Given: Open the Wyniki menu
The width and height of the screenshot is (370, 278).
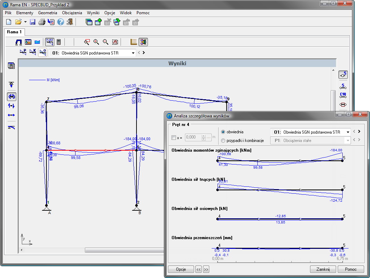Looking at the screenshot, I should 93,13.
